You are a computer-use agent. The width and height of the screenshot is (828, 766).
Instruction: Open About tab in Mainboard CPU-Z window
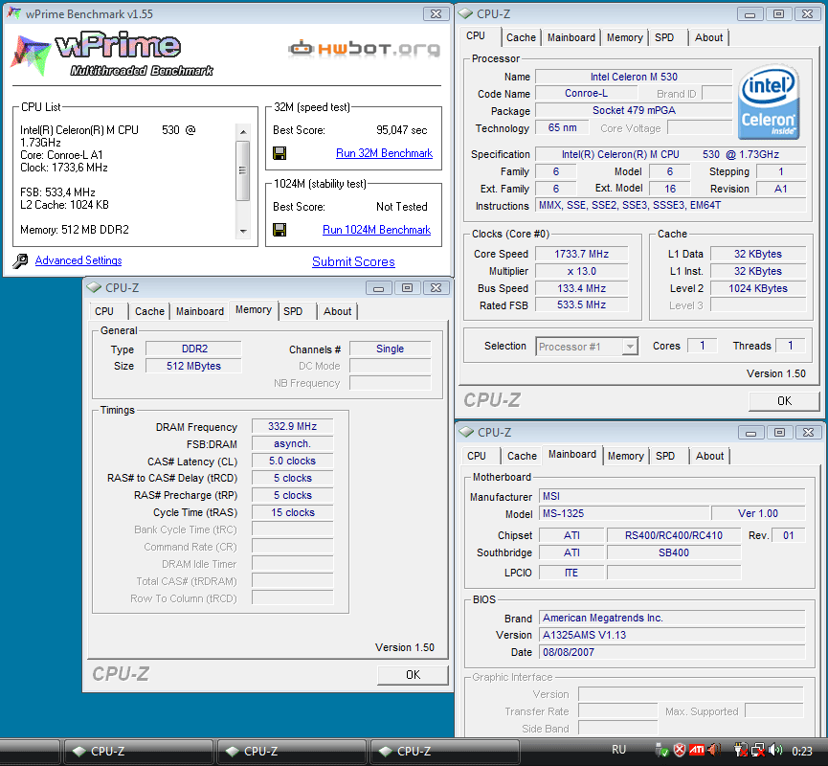point(709,456)
